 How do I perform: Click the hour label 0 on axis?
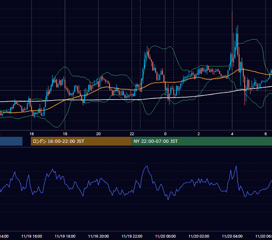pyautogui.click(x=165, y=134)
